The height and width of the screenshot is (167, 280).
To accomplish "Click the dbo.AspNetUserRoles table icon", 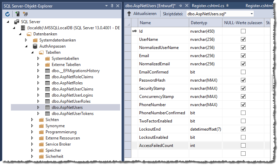I will (x=47, y=101).
